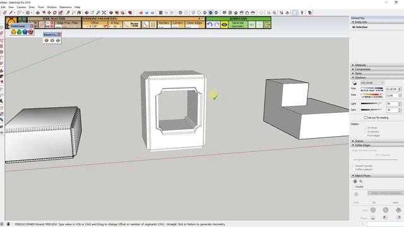This screenshot has height=227, width=404.
Task: Toggle Soften coplanar checkbox
Action: pos(353,170)
